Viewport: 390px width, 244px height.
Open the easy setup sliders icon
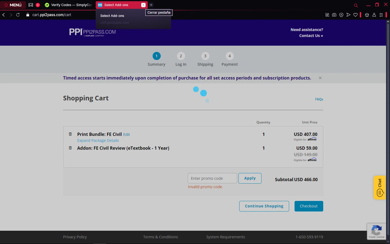tap(381, 15)
